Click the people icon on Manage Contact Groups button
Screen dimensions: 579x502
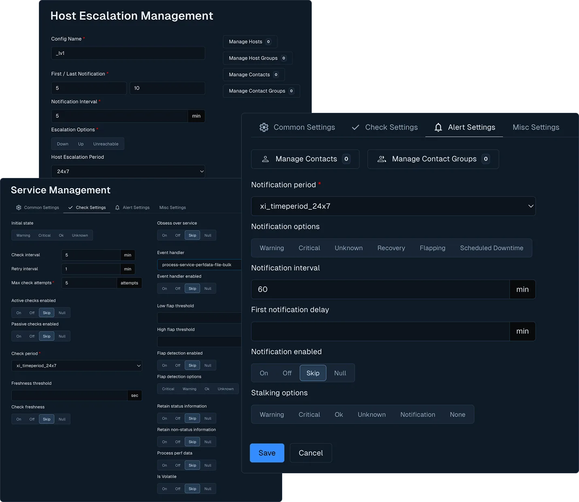pos(382,159)
